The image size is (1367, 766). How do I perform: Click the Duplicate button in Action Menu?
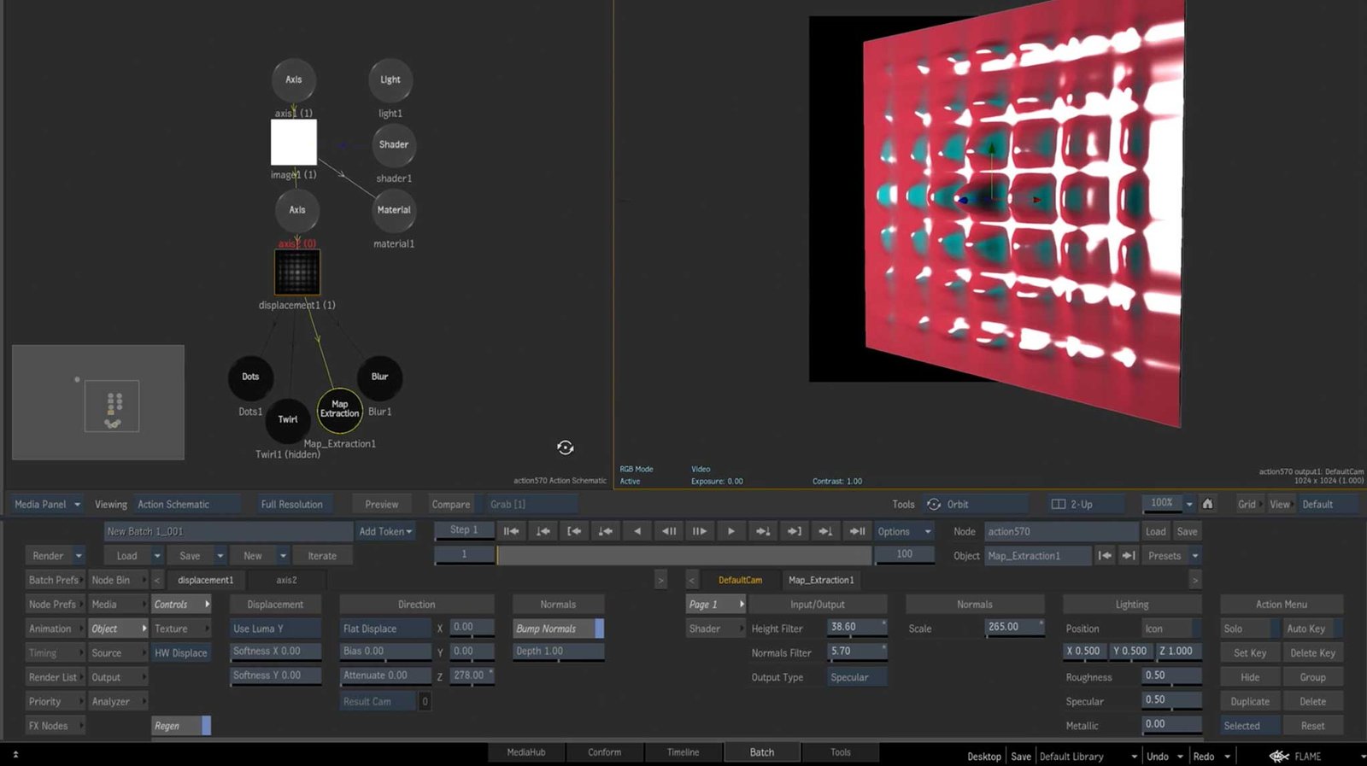(x=1249, y=702)
